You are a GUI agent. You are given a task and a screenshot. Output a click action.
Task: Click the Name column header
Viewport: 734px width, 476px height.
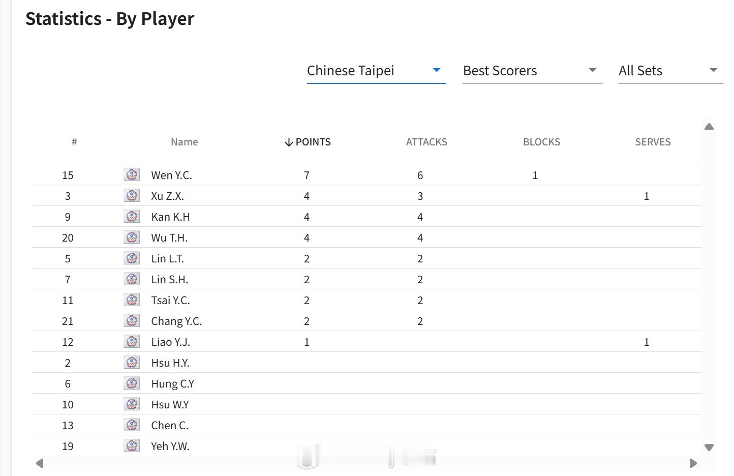point(184,142)
